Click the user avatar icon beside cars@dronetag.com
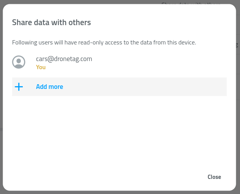The width and height of the screenshot is (240, 194). (19, 62)
